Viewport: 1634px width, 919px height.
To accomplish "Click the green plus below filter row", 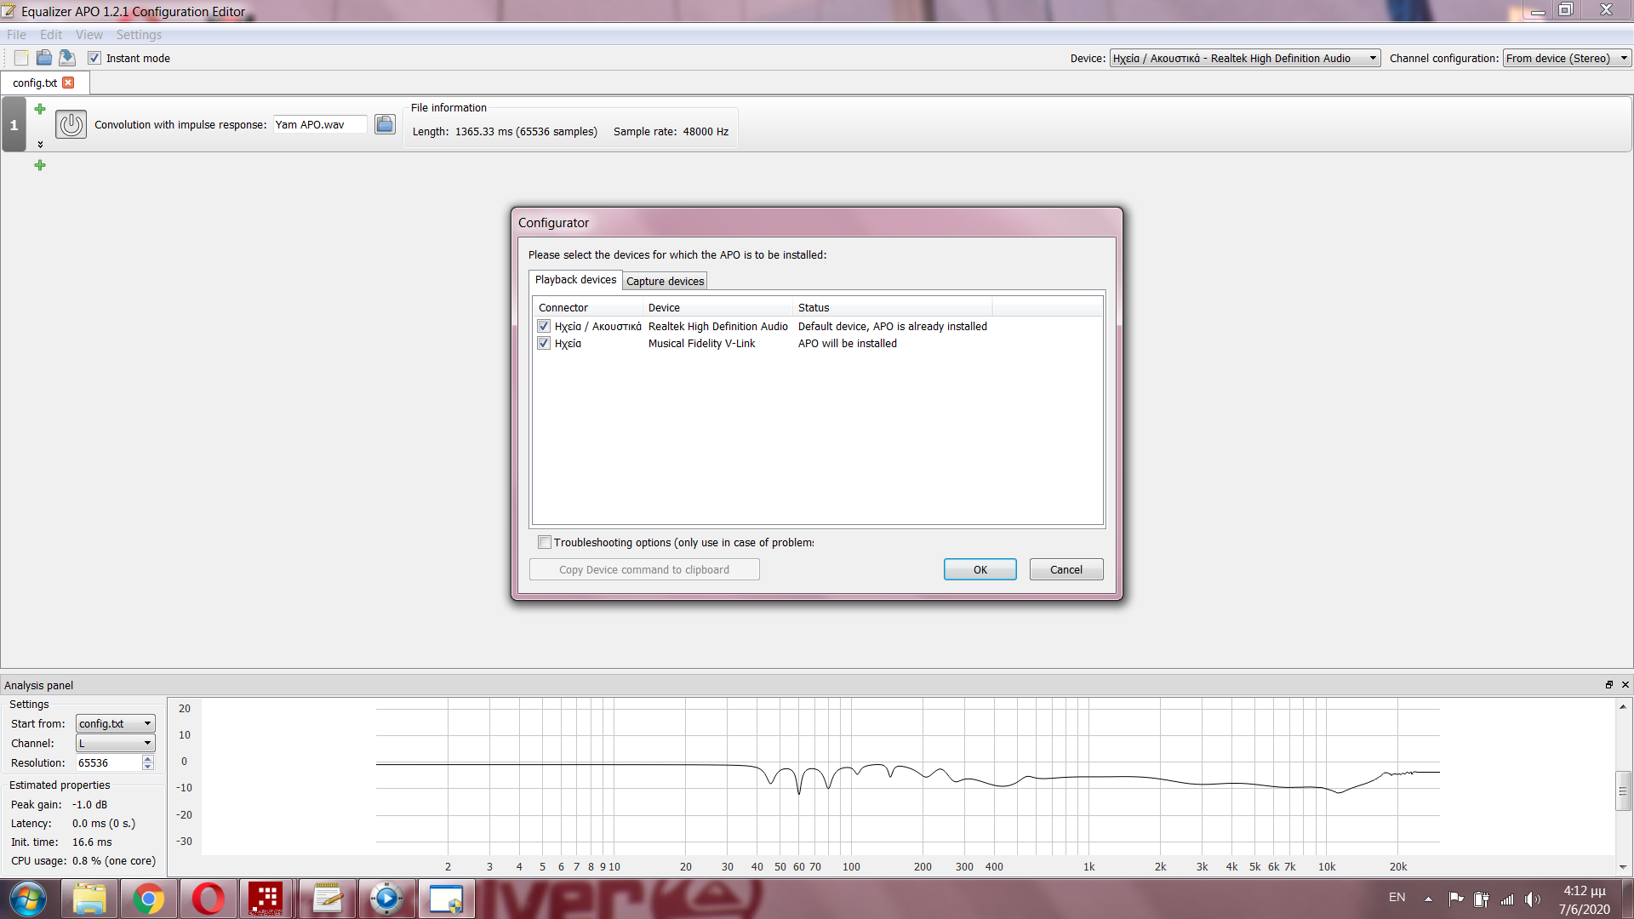I will (x=40, y=165).
